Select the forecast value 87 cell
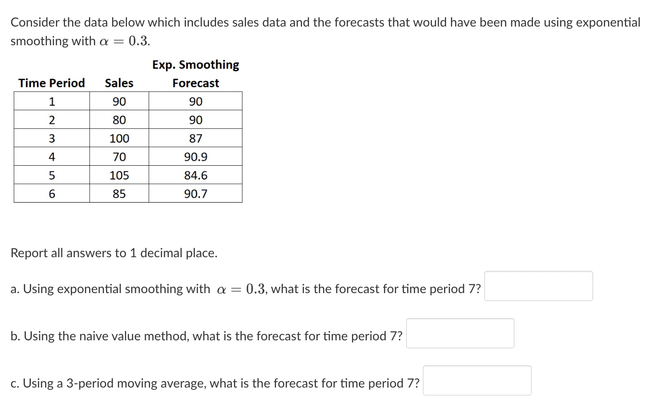 pos(196,138)
